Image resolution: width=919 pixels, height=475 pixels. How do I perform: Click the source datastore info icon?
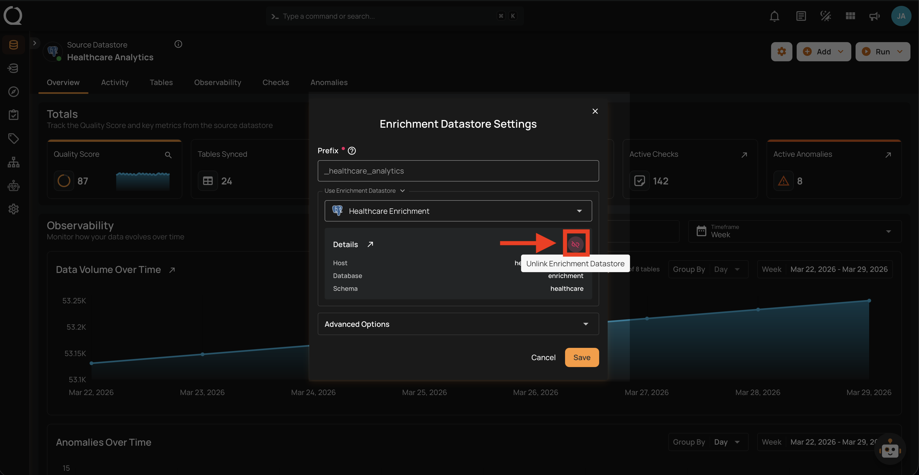178,44
